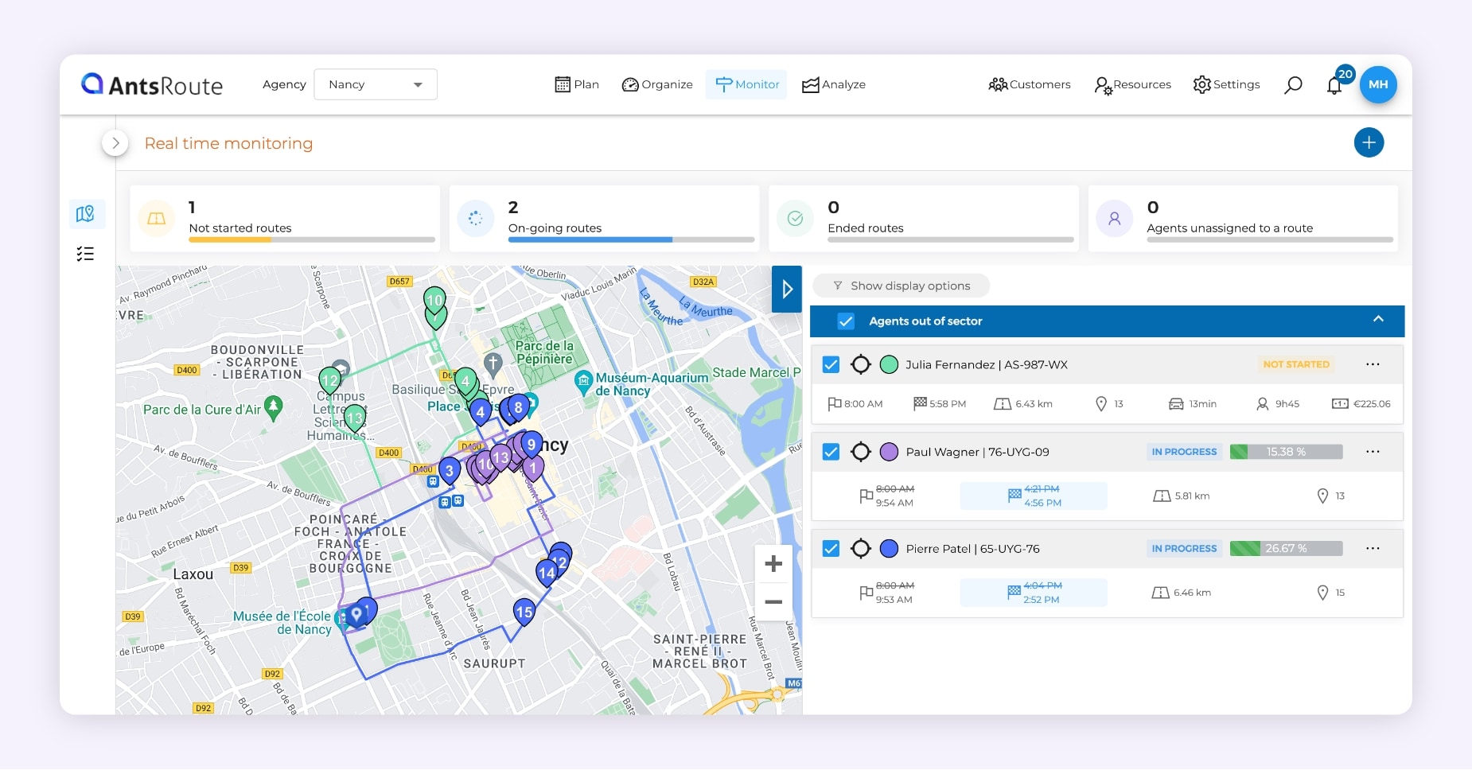Uncheck the Agents out of sector checkbox
Image resolution: width=1472 pixels, height=770 pixels.
tap(846, 321)
